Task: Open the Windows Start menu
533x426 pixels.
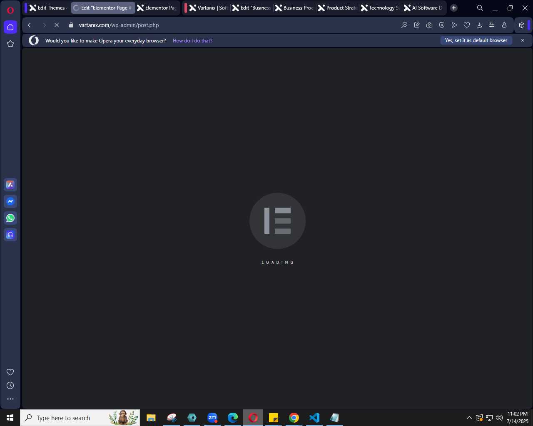Action: [x=10, y=418]
